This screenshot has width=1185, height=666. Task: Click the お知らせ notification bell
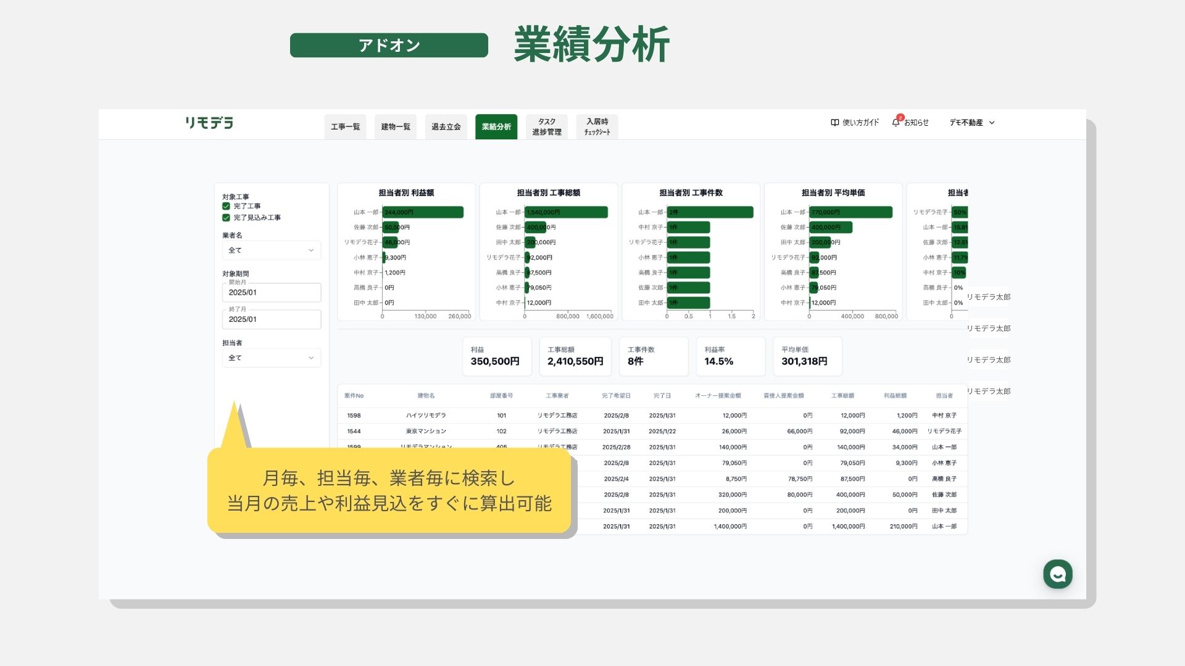tap(896, 123)
